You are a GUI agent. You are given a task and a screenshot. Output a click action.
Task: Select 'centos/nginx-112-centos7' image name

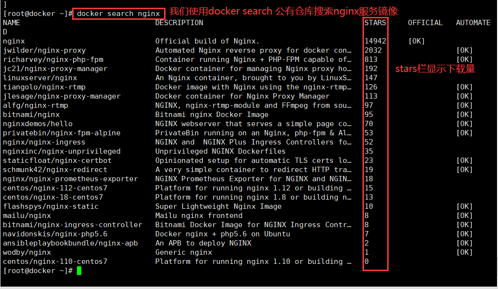click(x=55, y=188)
